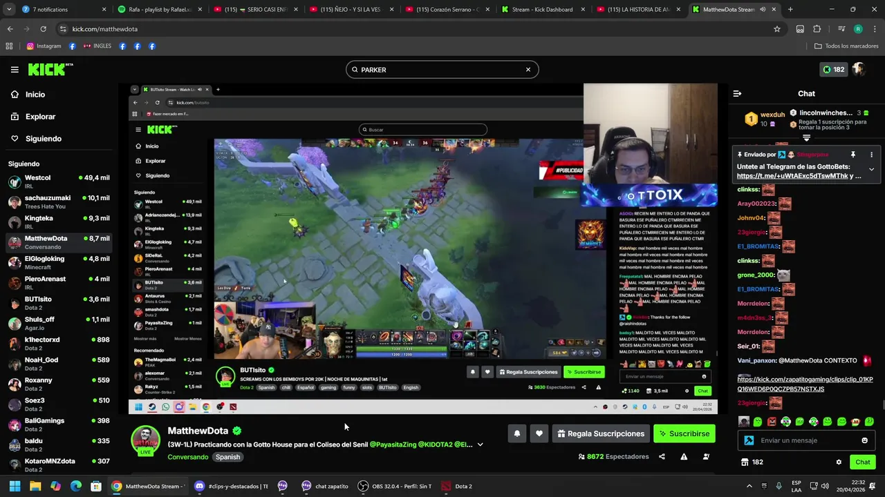Open k1hectorxd channel in sidebar
This screenshot has height=497, width=885.
click(x=59, y=344)
